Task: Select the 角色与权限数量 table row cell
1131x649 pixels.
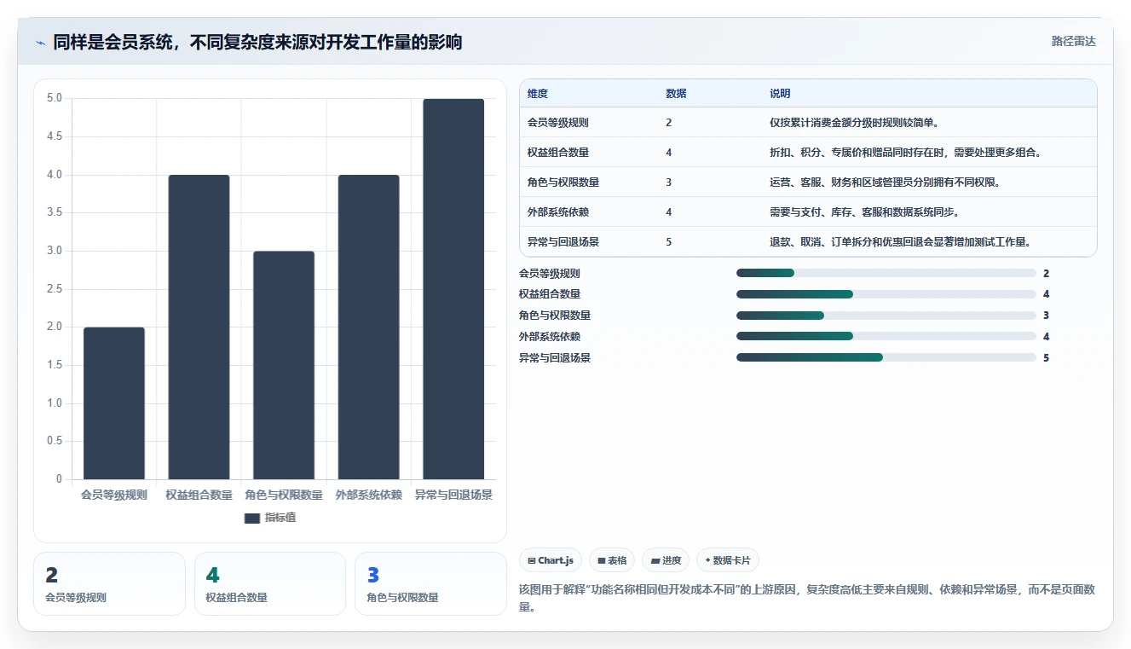Action: [563, 183]
